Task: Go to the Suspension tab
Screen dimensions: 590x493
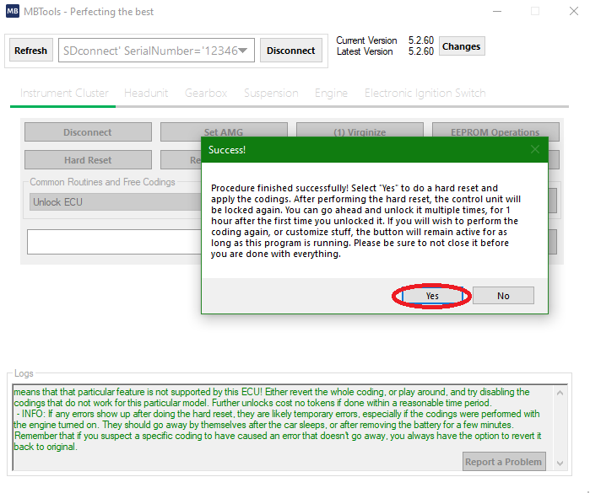Action: pos(271,94)
